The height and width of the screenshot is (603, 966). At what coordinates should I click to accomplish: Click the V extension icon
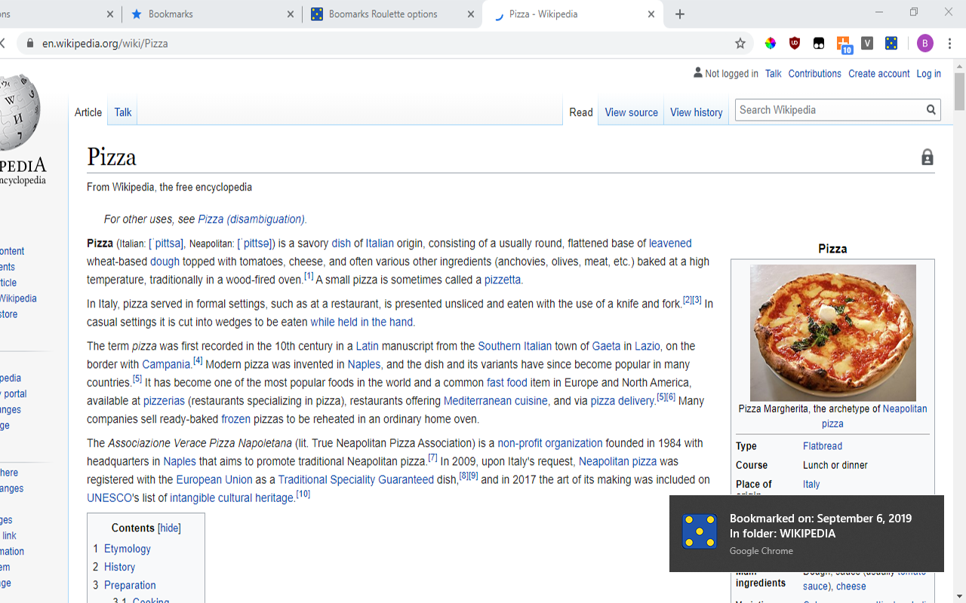coord(867,44)
